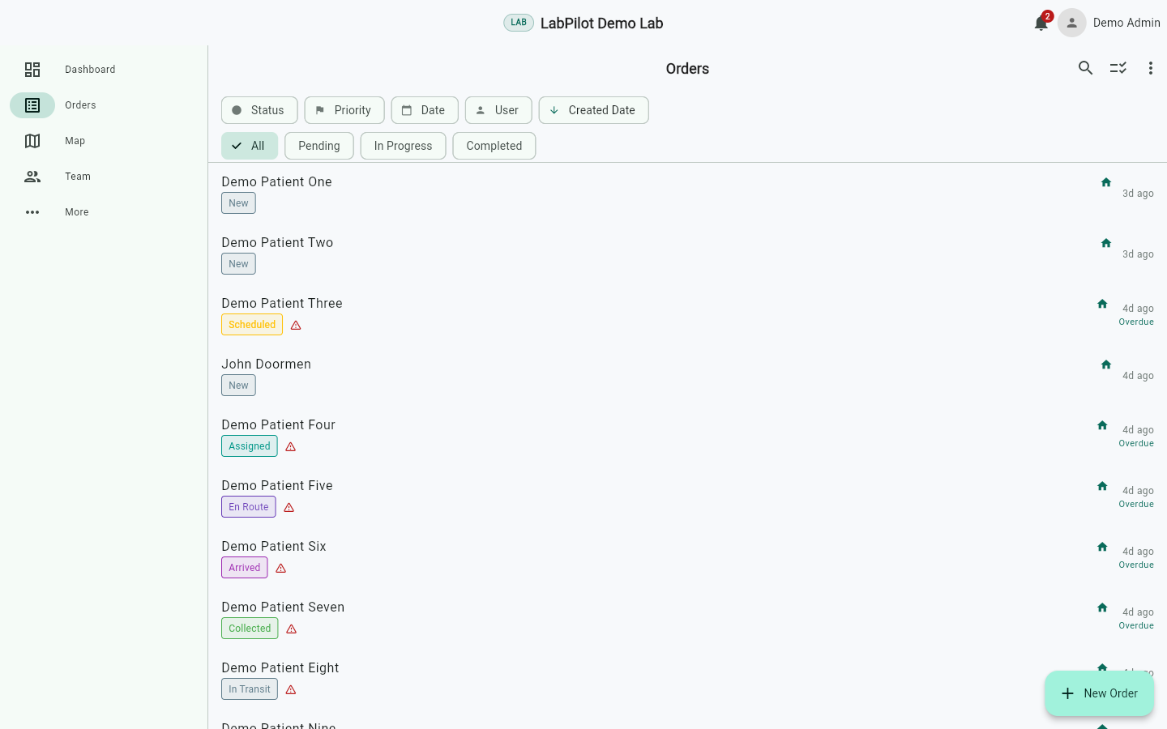
Task: Click the overdue warning icon for Demo Patient Three
Action: [x=296, y=325]
